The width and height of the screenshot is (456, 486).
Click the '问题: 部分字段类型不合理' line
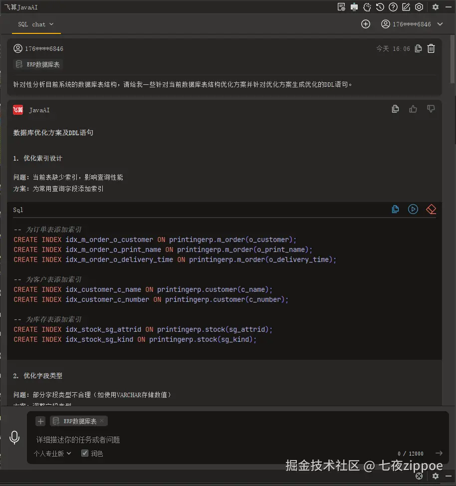coord(92,395)
